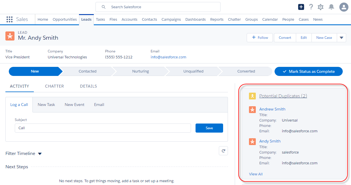Select the New Task tab
The image size is (351, 185).
click(x=46, y=105)
